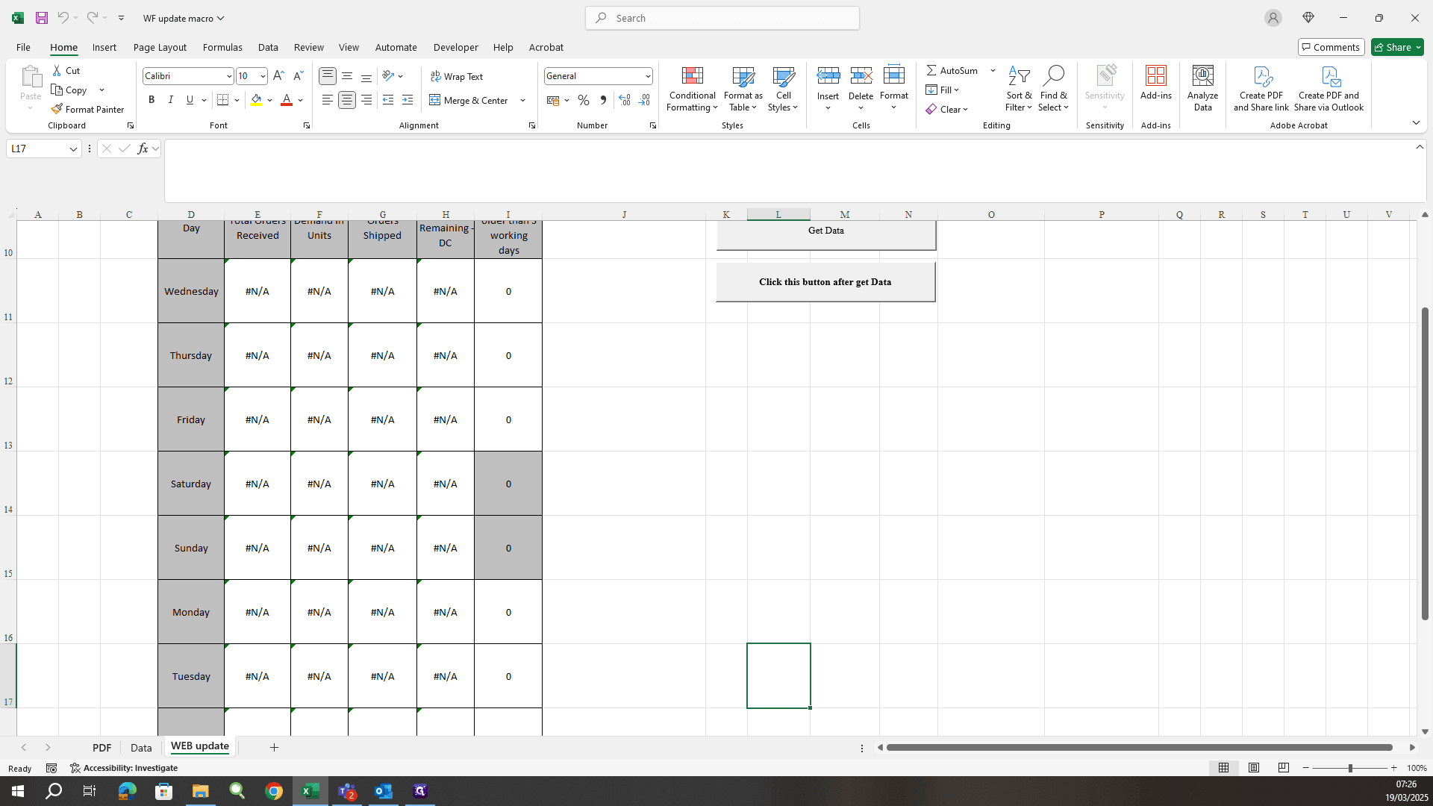Open the font size dropdown
Image resolution: width=1433 pixels, height=806 pixels.
[x=263, y=76]
